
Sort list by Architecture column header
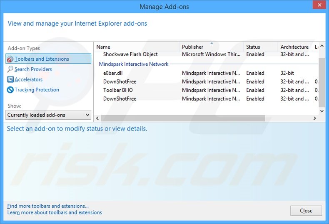295,47
